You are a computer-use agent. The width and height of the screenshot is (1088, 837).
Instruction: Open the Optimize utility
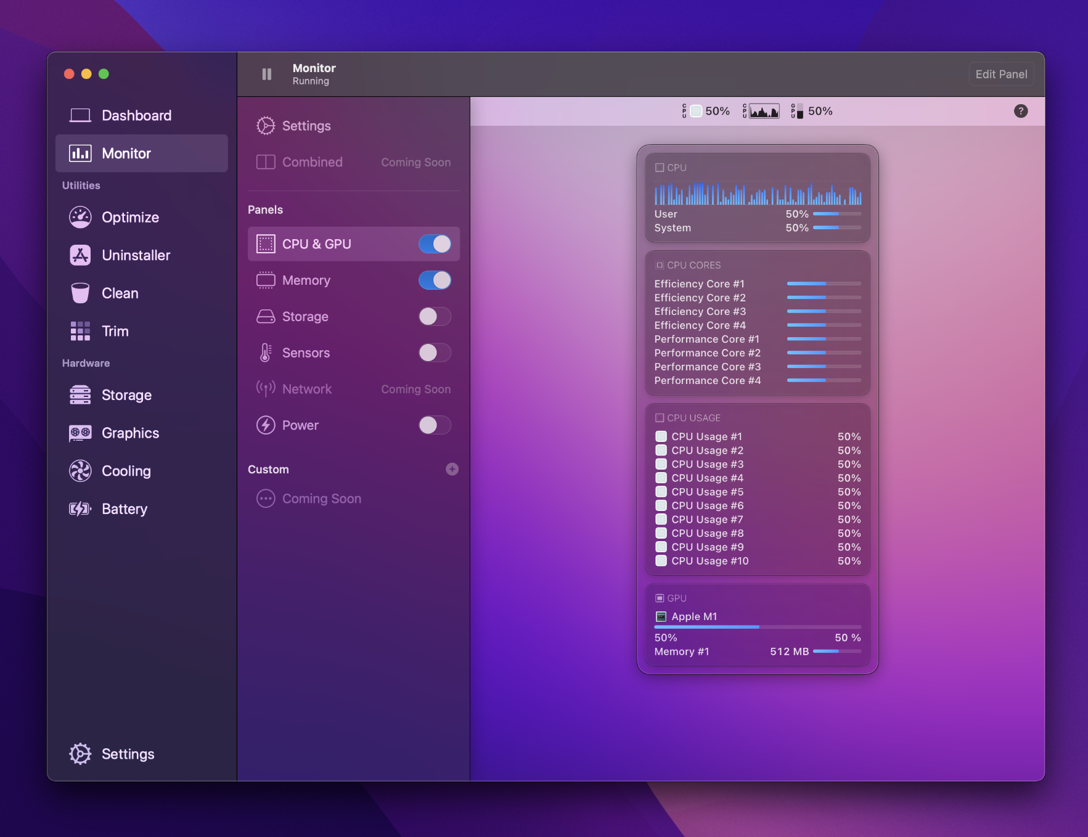click(129, 218)
